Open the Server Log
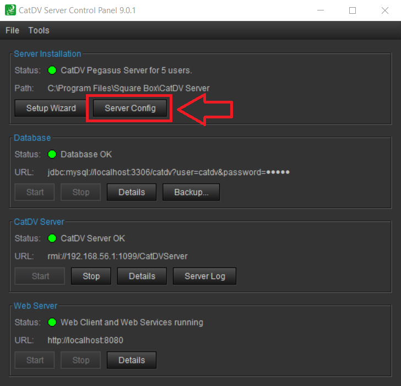This screenshot has height=386, width=401. point(204,276)
